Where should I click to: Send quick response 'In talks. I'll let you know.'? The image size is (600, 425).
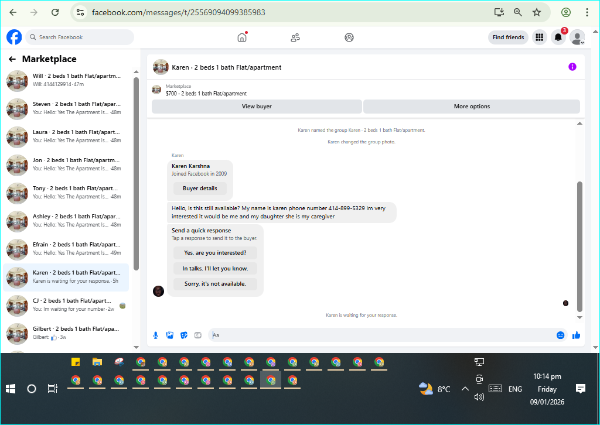(x=215, y=268)
